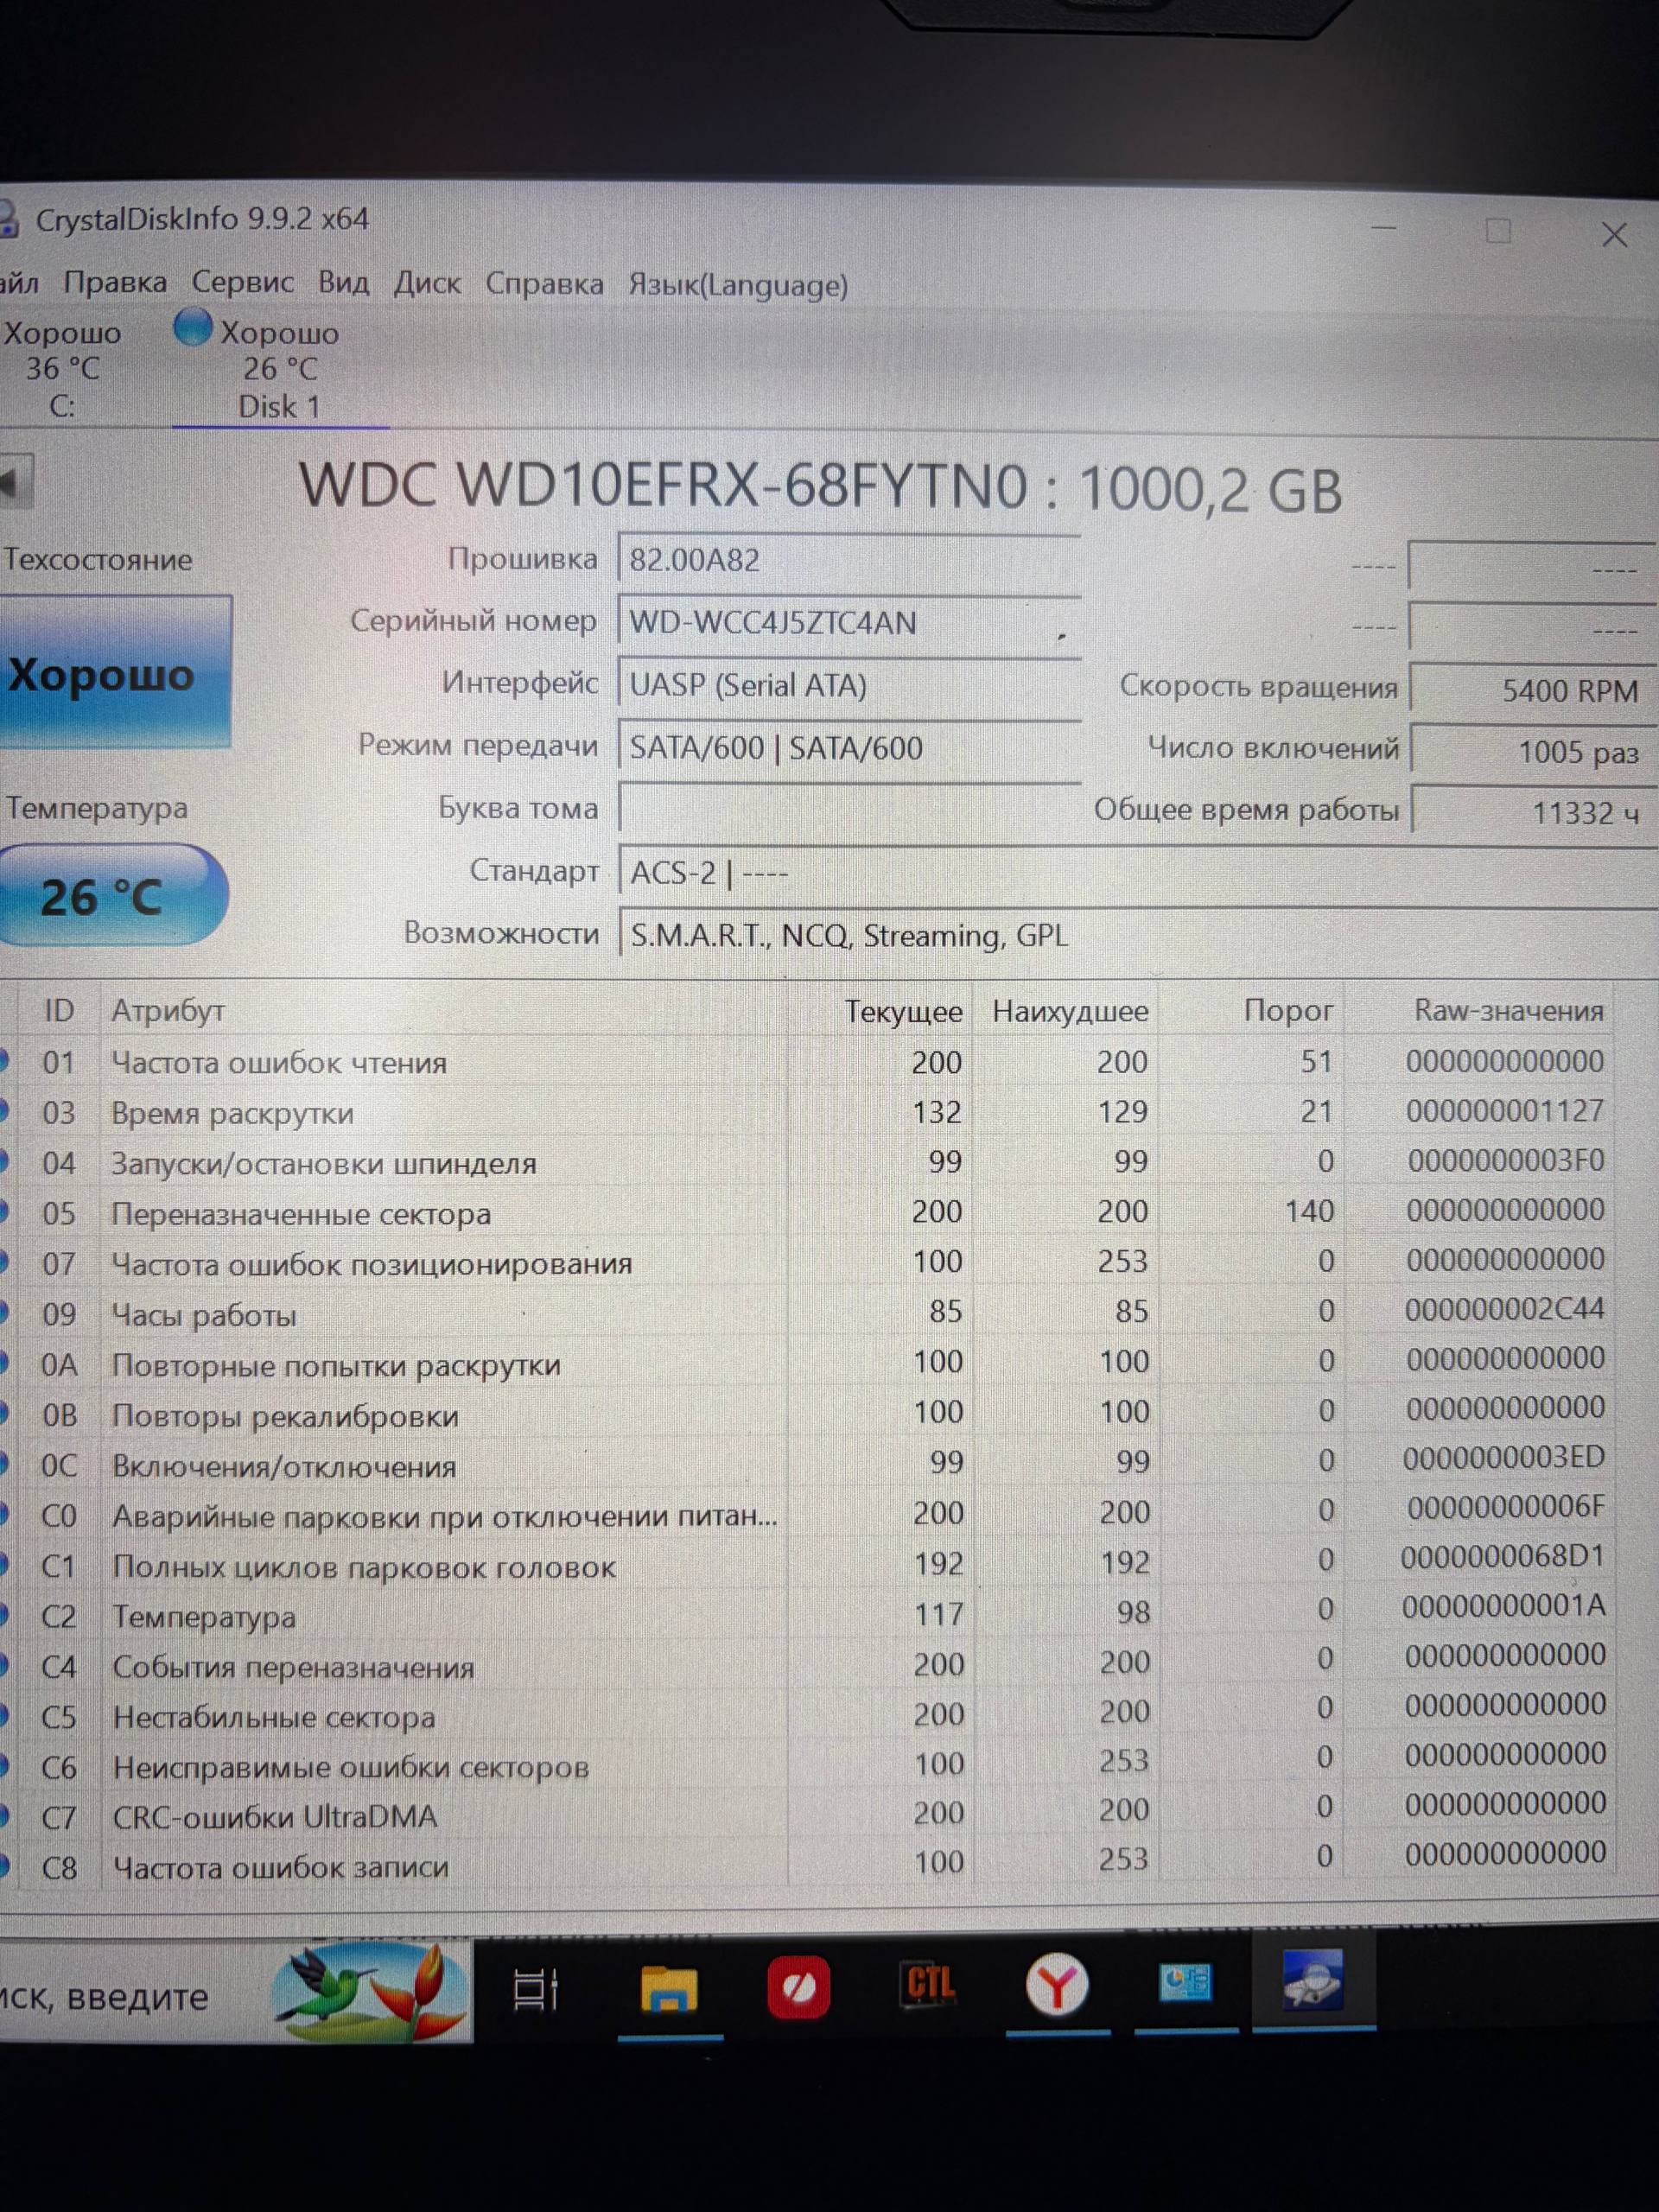Launch the red round app in the taskbar
This screenshot has width=1659, height=2212.
798,1987
